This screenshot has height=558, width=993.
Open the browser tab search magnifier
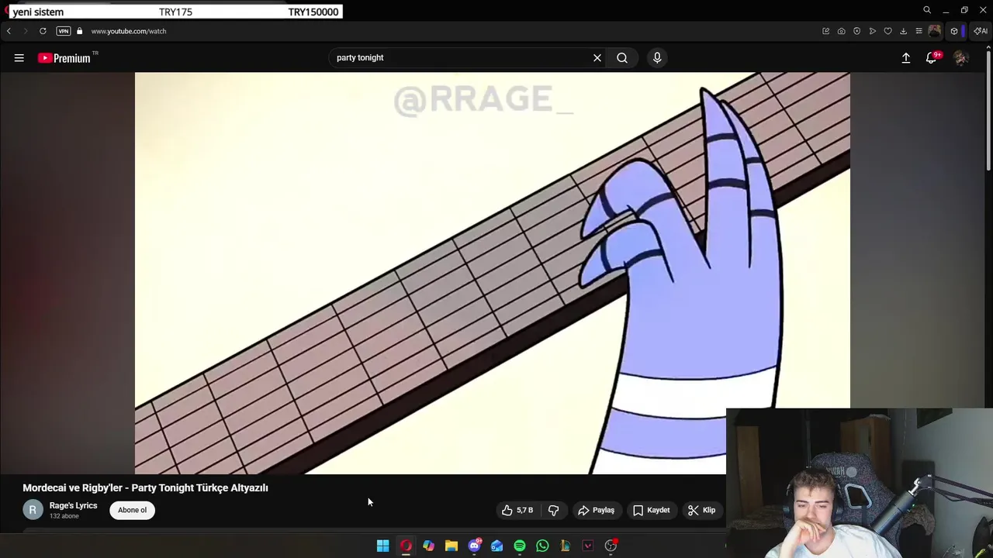[x=927, y=10]
